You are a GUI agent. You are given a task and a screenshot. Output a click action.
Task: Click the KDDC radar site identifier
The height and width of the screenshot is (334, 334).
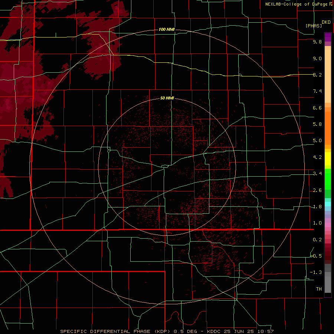coord(214,331)
